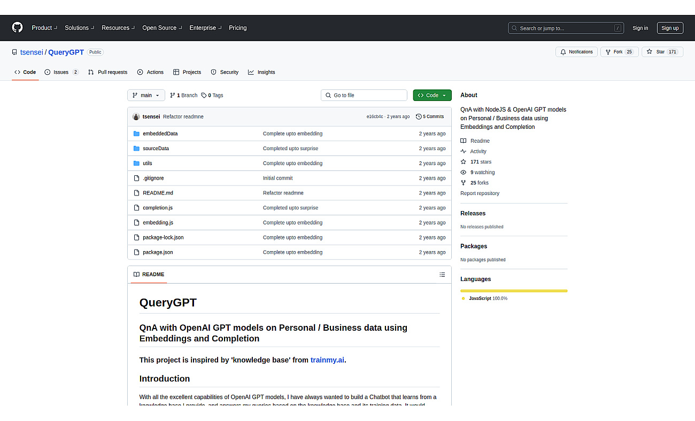Viewport: 695px width, 421px height.
Task: Star the QueryGPT repository
Action: 662,52
